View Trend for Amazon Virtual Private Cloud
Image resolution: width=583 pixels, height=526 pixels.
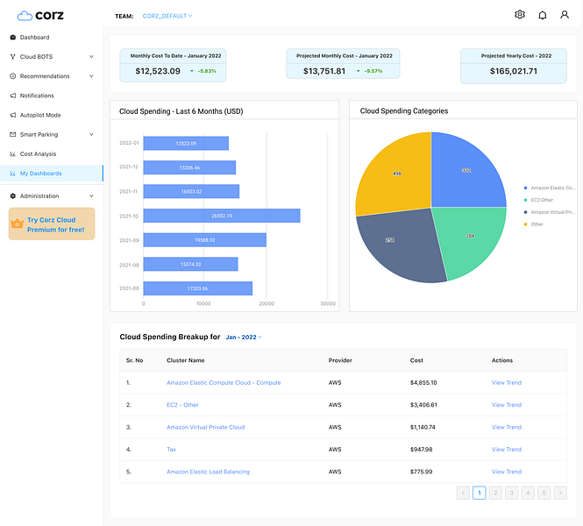click(507, 427)
